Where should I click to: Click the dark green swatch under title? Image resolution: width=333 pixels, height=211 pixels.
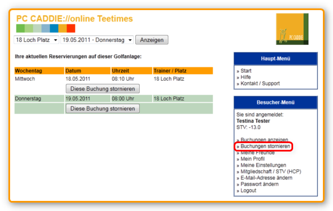20,29
